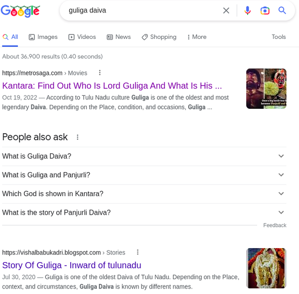Screen dimensions: 299x294
Task: Open three-dot menu beside metrosaga.com result
Action: (100, 73)
